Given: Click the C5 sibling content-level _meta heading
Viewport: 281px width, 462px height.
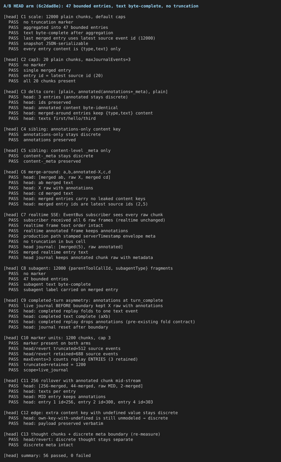Looking at the screenshot, I should coord(57,150).
